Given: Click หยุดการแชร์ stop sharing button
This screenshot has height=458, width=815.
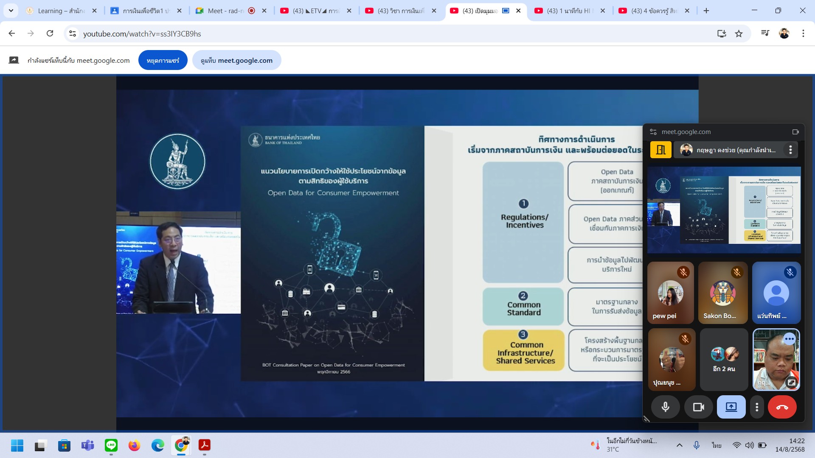Looking at the screenshot, I should pos(163,61).
